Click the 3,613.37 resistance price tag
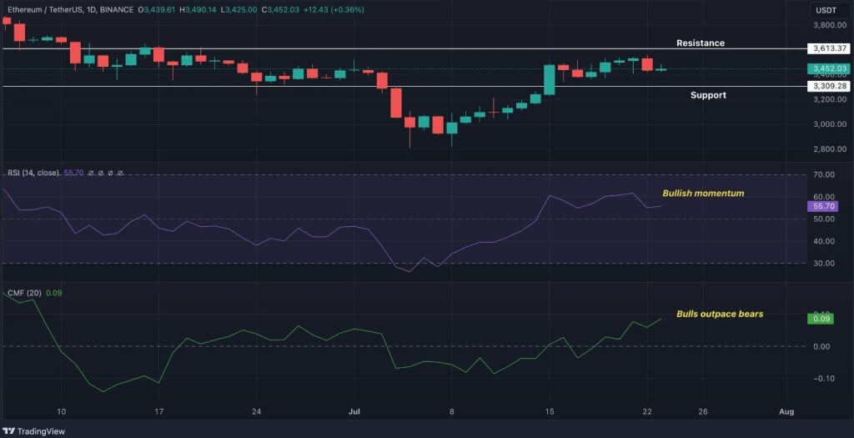Viewport: 854px width, 438px height. [x=828, y=48]
